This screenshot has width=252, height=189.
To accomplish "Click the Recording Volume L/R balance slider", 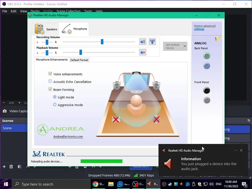I will 47,42.
